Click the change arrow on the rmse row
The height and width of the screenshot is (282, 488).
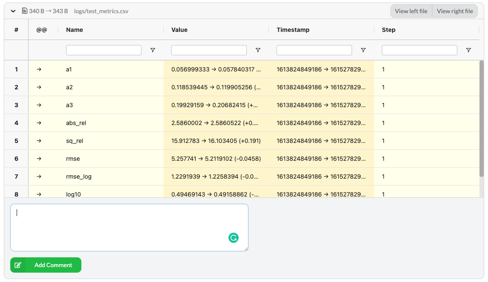click(x=39, y=159)
